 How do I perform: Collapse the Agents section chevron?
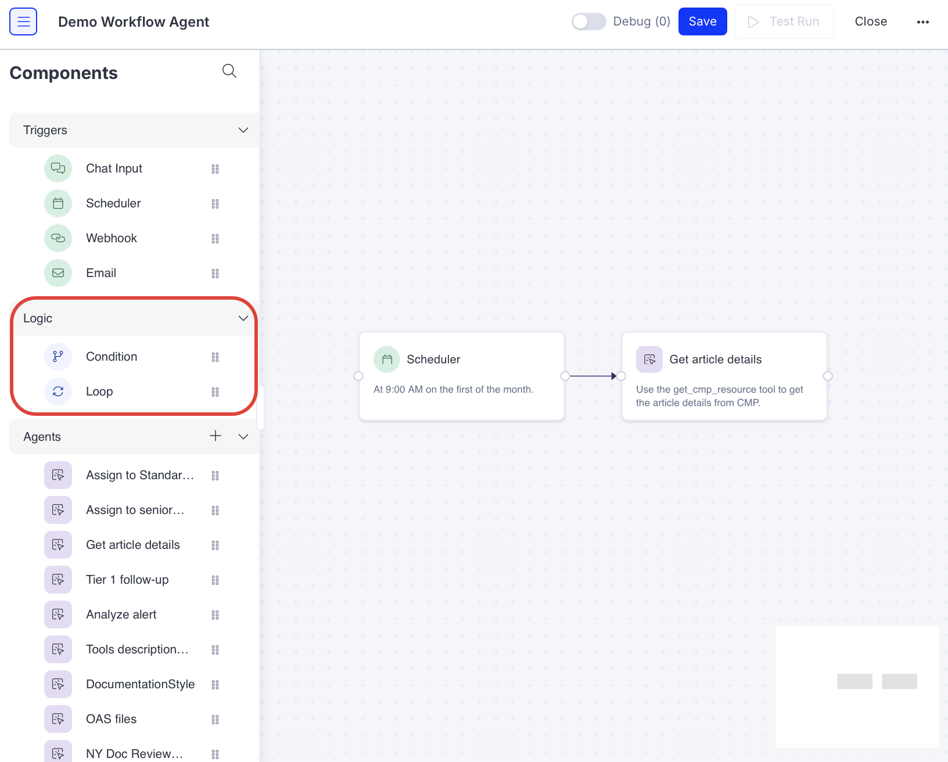pos(243,437)
